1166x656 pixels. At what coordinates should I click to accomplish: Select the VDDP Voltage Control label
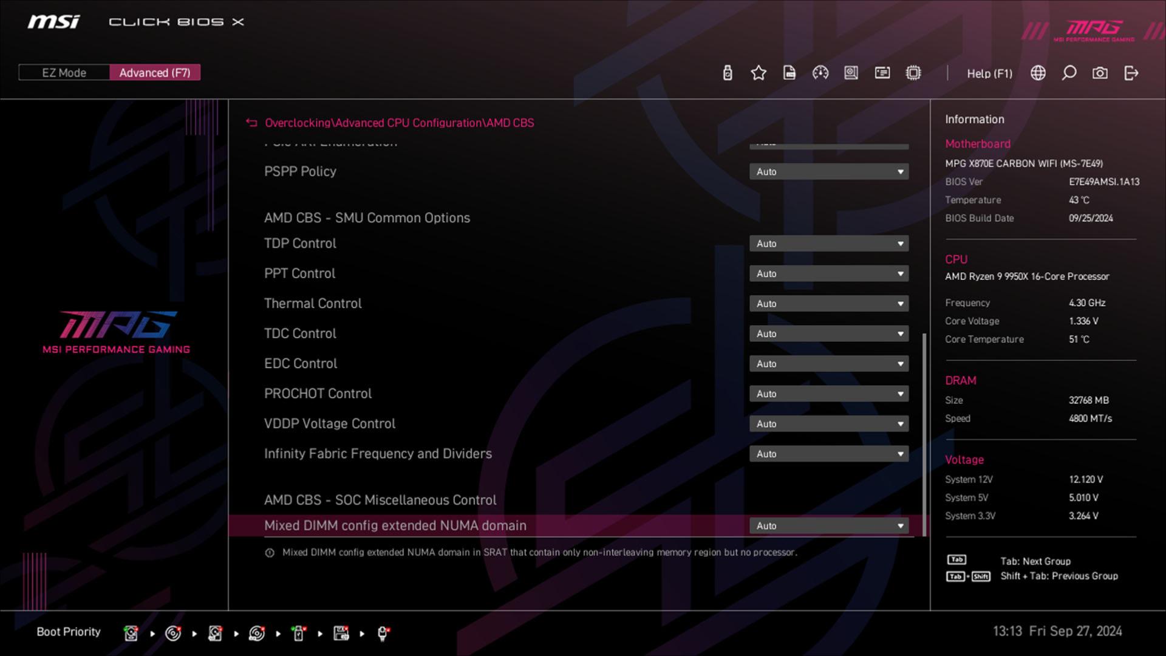(330, 423)
